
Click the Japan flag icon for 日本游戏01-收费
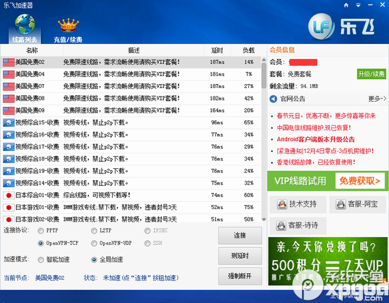(x=8, y=208)
